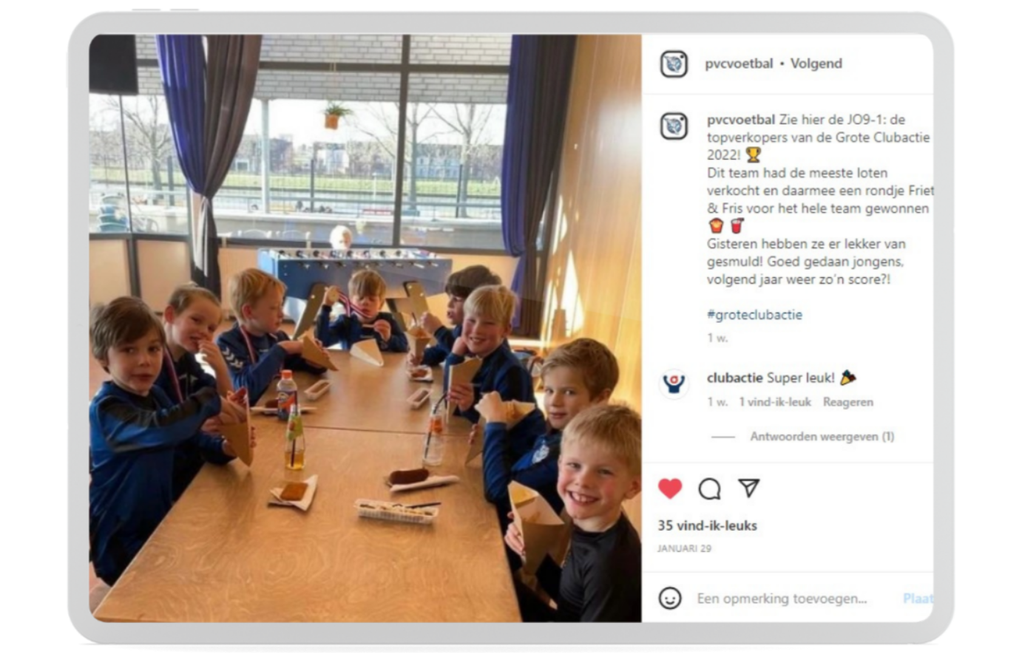The height and width of the screenshot is (654, 1022).
Task: View the 35 vind-ik-leuks list
Action: click(707, 525)
